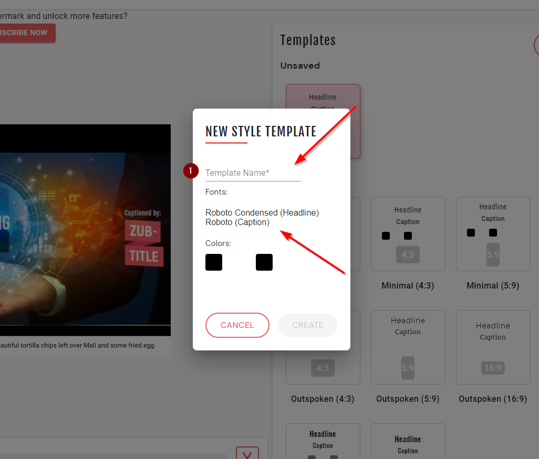
Task: Click the red X icon at bottom
Action: pyautogui.click(x=247, y=454)
